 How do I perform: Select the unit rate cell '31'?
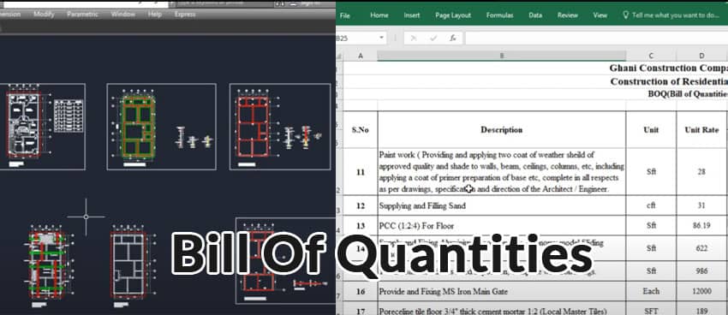(x=701, y=205)
